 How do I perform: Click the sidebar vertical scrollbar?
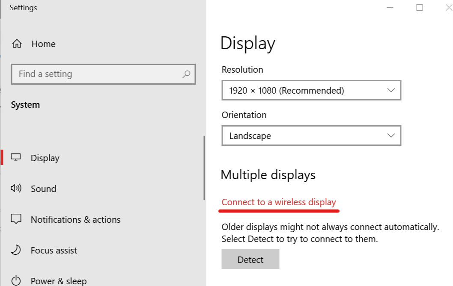[x=204, y=168]
